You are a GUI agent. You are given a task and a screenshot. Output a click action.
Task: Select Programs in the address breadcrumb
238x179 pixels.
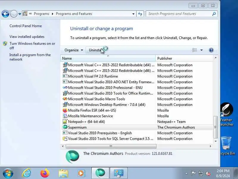(41, 14)
